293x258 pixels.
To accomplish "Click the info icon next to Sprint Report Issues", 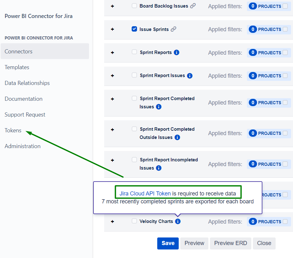I will click(x=189, y=75).
